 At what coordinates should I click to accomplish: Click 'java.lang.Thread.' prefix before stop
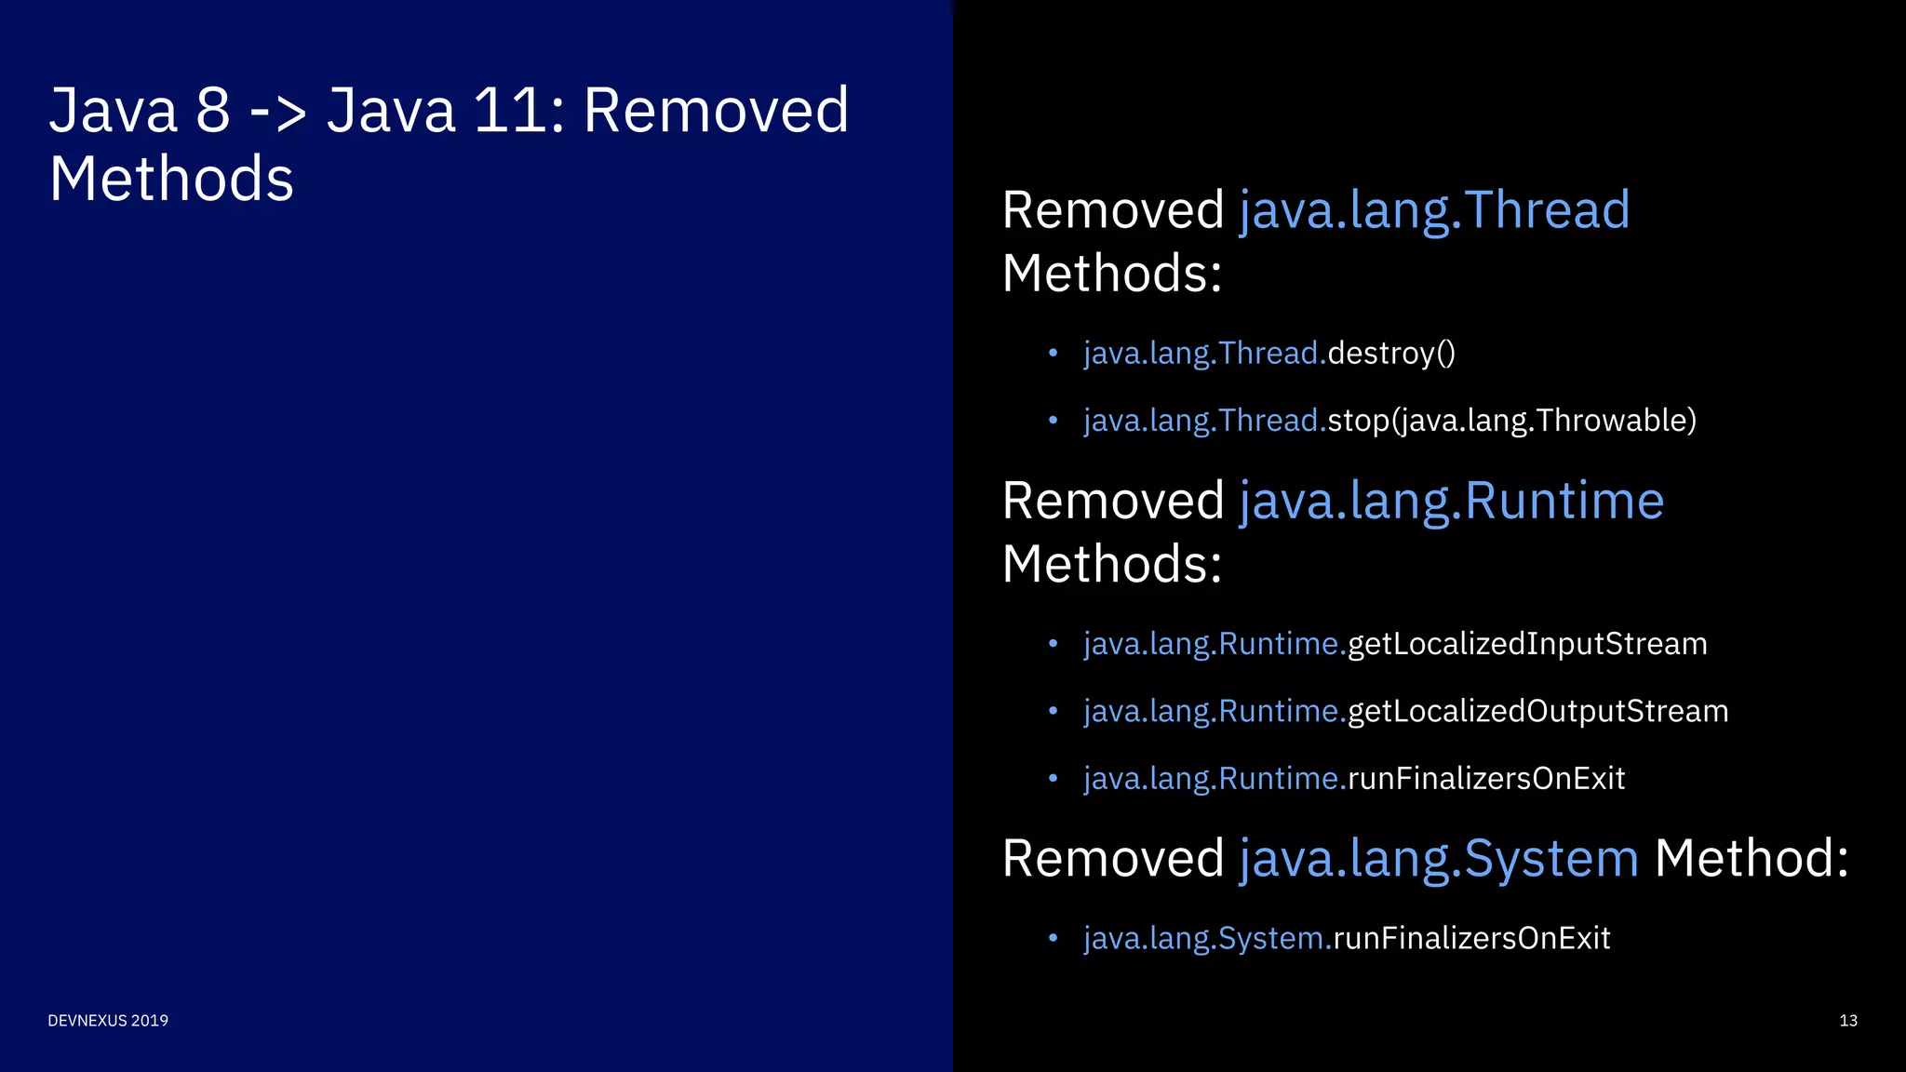tap(1204, 421)
